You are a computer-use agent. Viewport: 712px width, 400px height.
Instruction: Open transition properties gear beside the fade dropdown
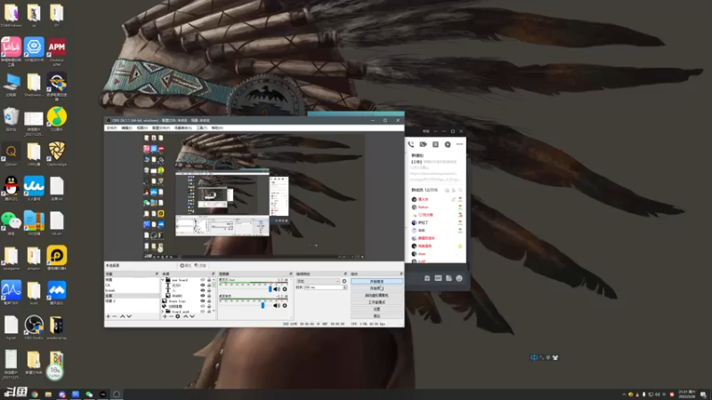pos(344,281)
